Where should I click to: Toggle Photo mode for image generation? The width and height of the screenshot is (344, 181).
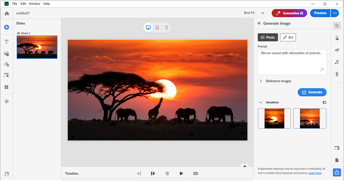point(268,37)
